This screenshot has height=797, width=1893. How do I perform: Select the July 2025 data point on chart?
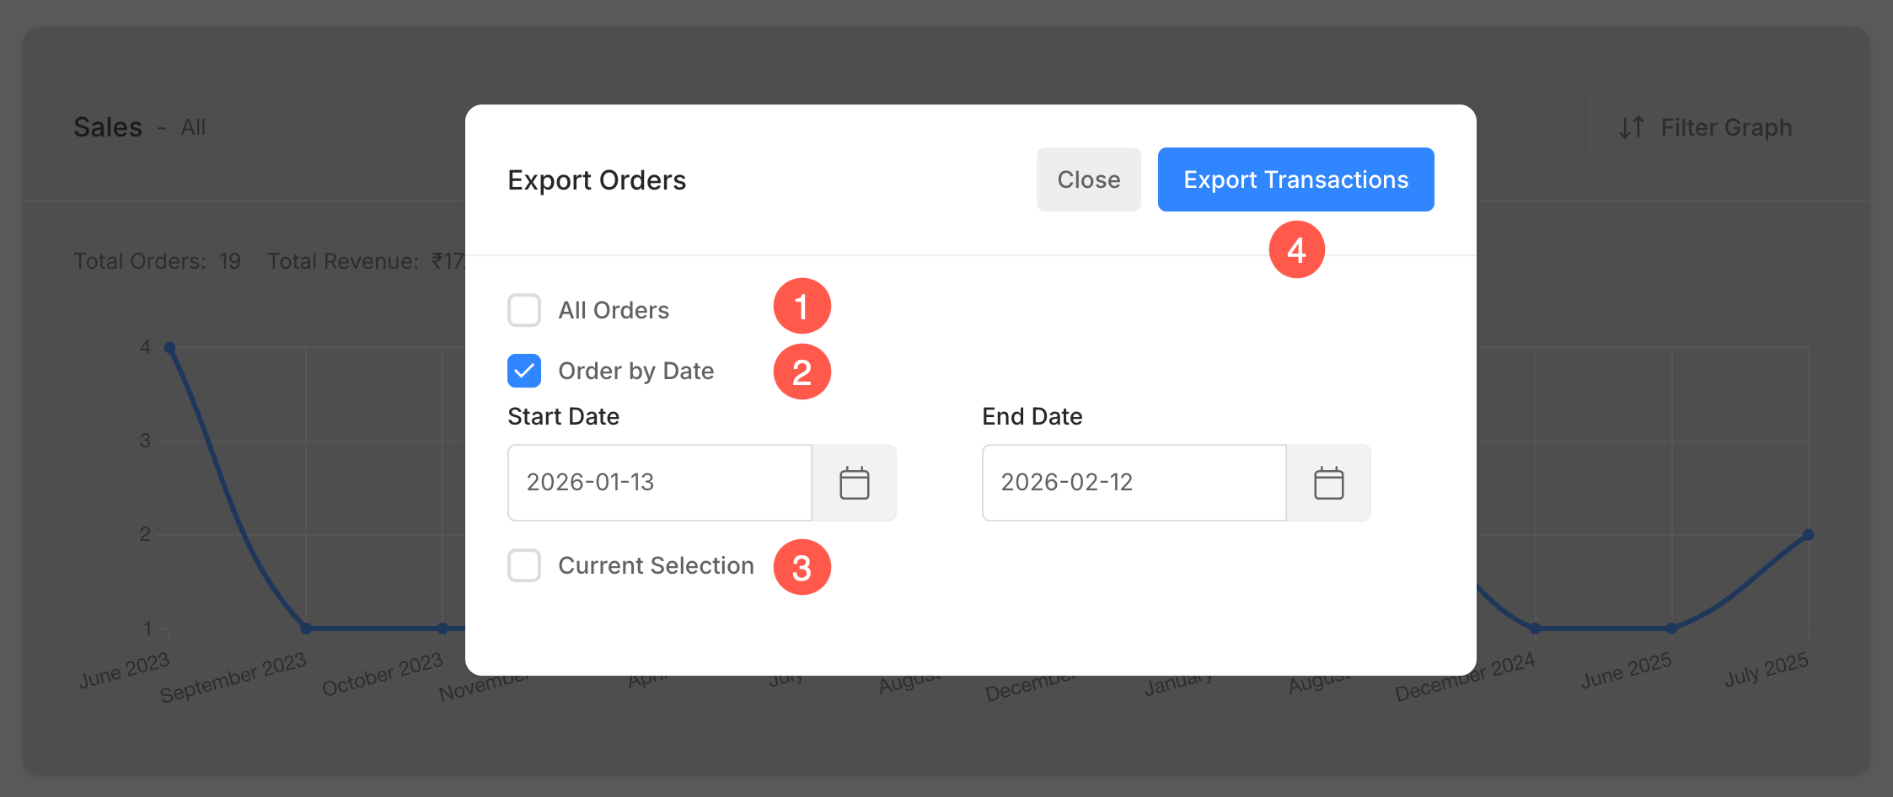[1808, 535]
